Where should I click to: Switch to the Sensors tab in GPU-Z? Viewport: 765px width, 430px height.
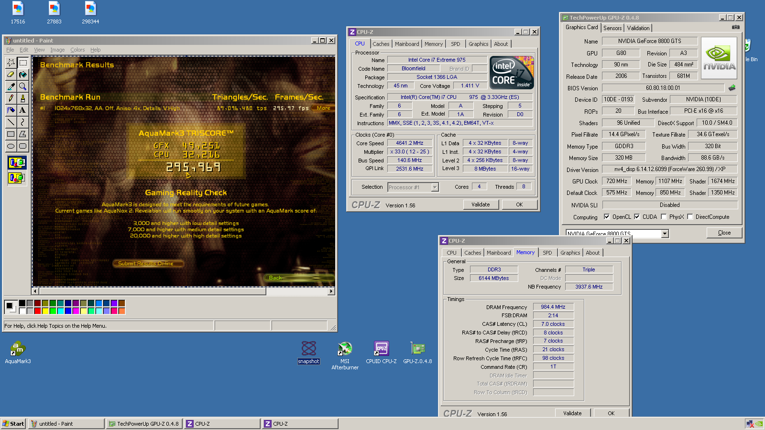pos(612,28)
